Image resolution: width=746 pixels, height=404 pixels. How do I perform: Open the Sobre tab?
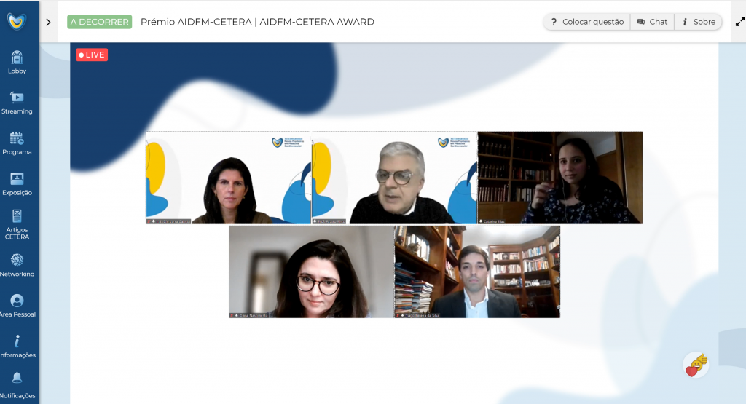click(x=699, y=22)
